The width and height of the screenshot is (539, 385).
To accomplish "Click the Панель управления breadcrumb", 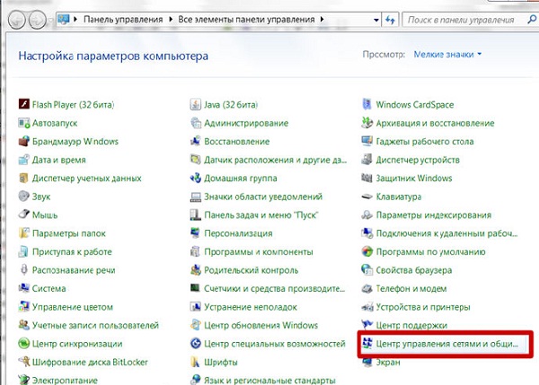I will pyautogui.click(x=123, y=20).
